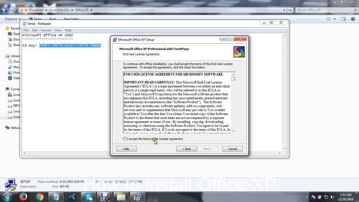Click floppy-disk recorder taskbar icon
Image resolution: width=359 pixels, height=202 pixels.
click(x=105, y=197)
